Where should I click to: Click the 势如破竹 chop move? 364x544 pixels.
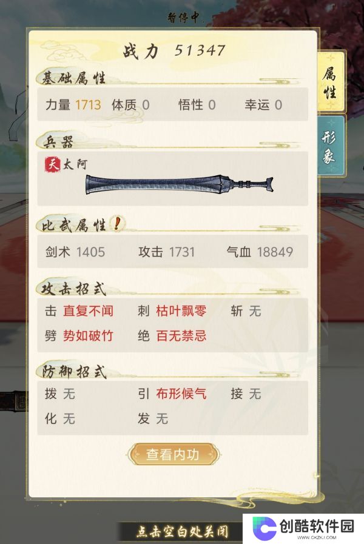(x=88, y=336)
